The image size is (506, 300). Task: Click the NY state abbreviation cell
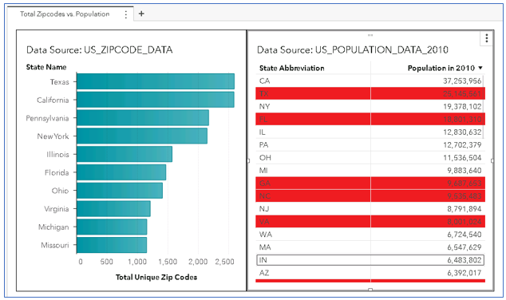point(314,106)
